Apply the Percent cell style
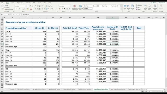This screenshot has height=94, width=167. coord(88,8)
